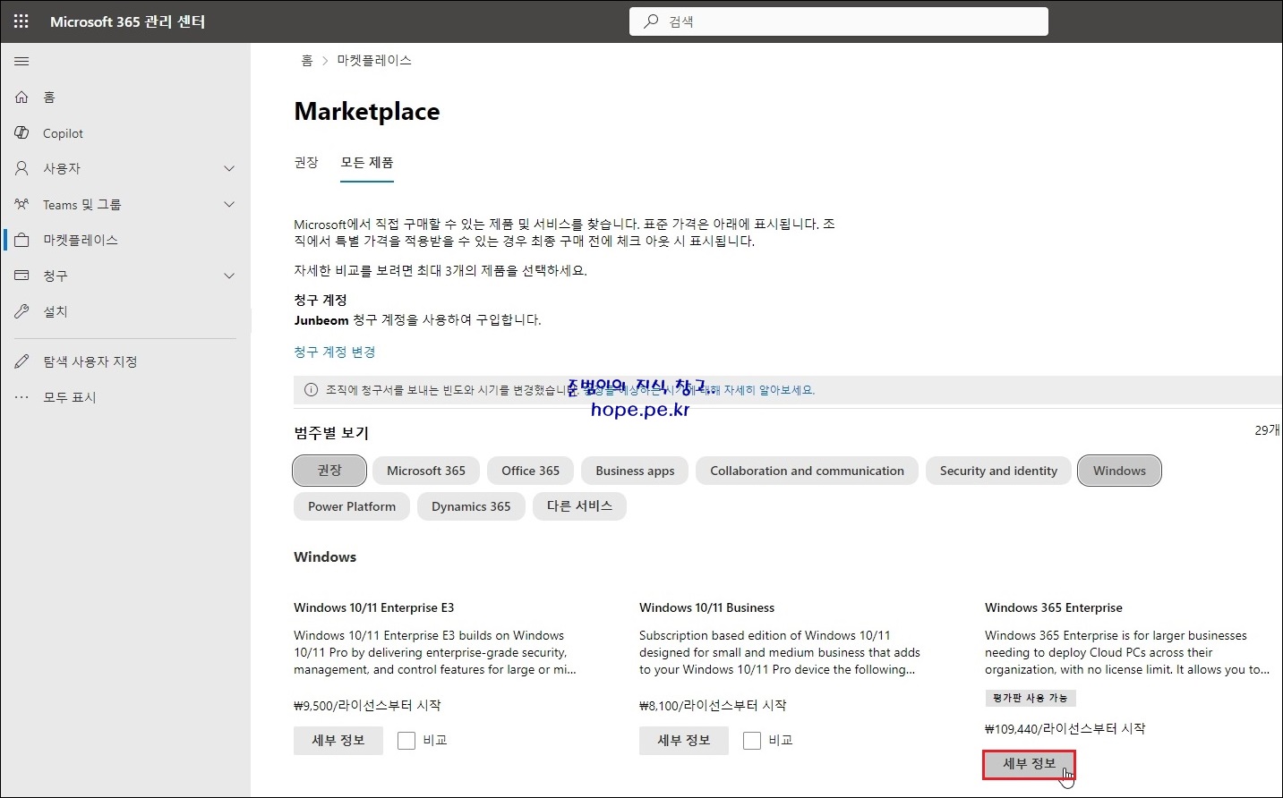Image resolution: width=1283 pixels, height=798 pixels.
Task: Click the Setup wrench icon
Action: [x=21, y=311]
